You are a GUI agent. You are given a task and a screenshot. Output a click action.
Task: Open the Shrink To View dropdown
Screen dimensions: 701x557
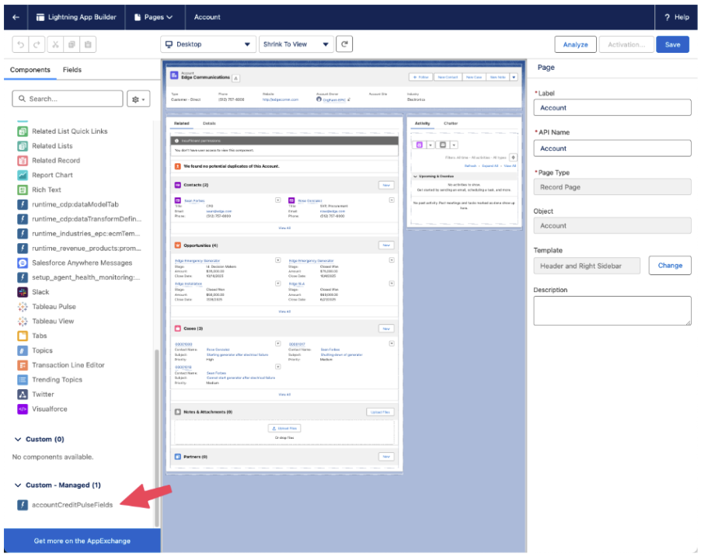pyautogui.click(x=296, y=44)
